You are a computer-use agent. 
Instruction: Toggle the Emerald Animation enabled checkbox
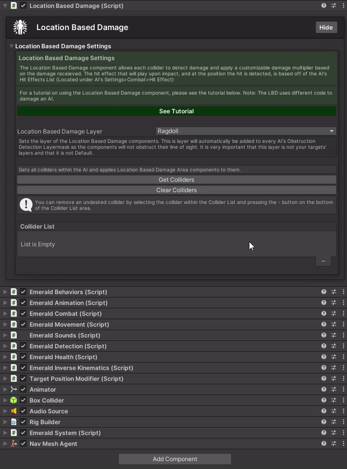click(23, 303)
